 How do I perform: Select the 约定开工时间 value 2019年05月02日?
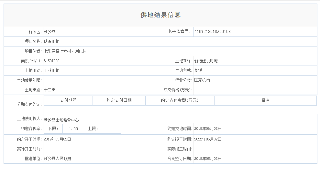pos(57,139)
